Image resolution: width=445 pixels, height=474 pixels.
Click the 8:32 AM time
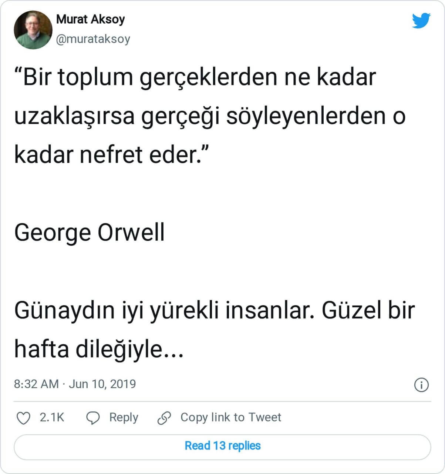tap(36, 384)
